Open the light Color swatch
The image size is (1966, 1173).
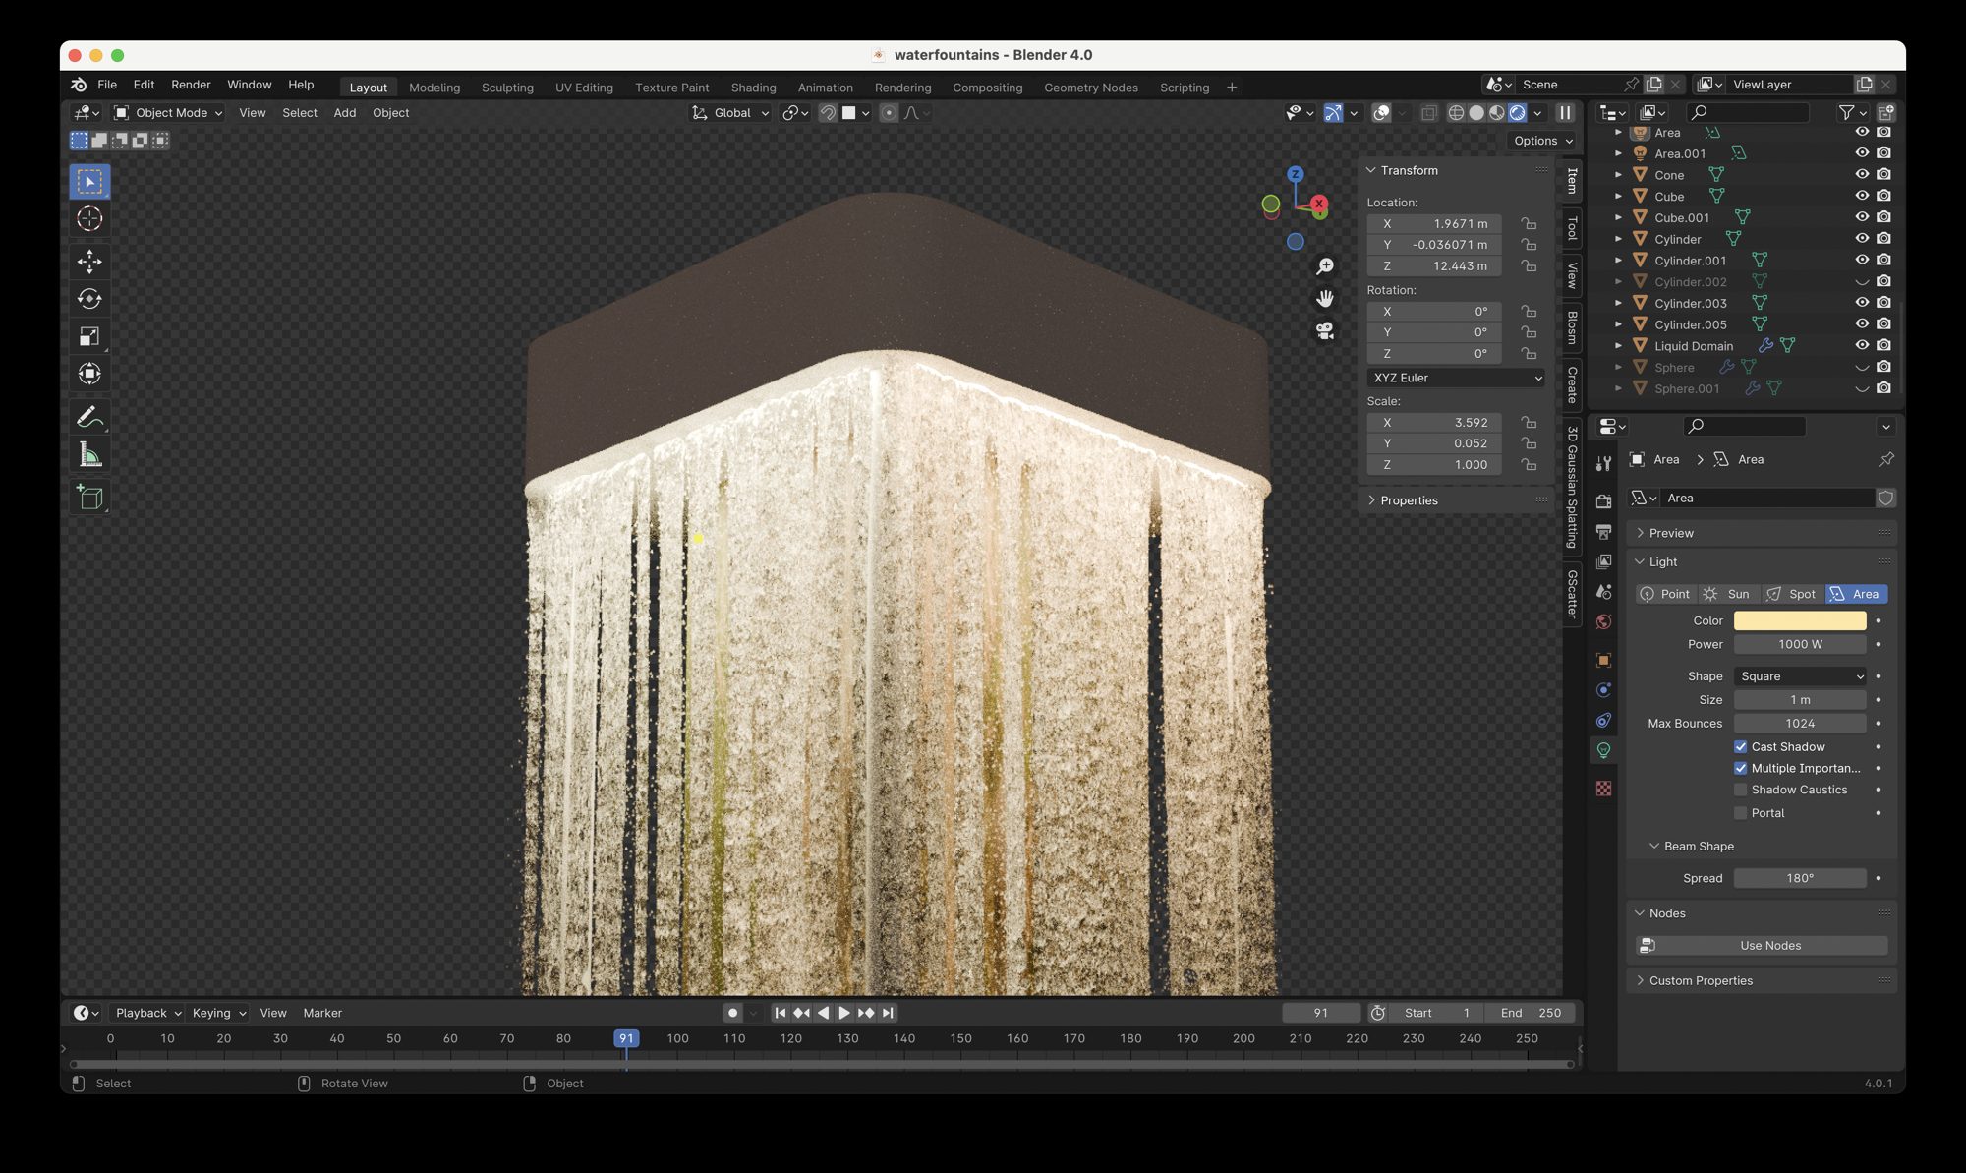tap(1800, 620)
